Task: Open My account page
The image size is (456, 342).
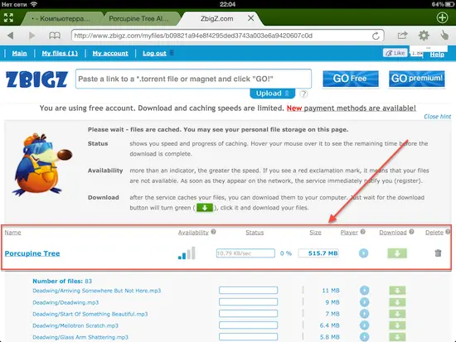Action: pos(110,53)
